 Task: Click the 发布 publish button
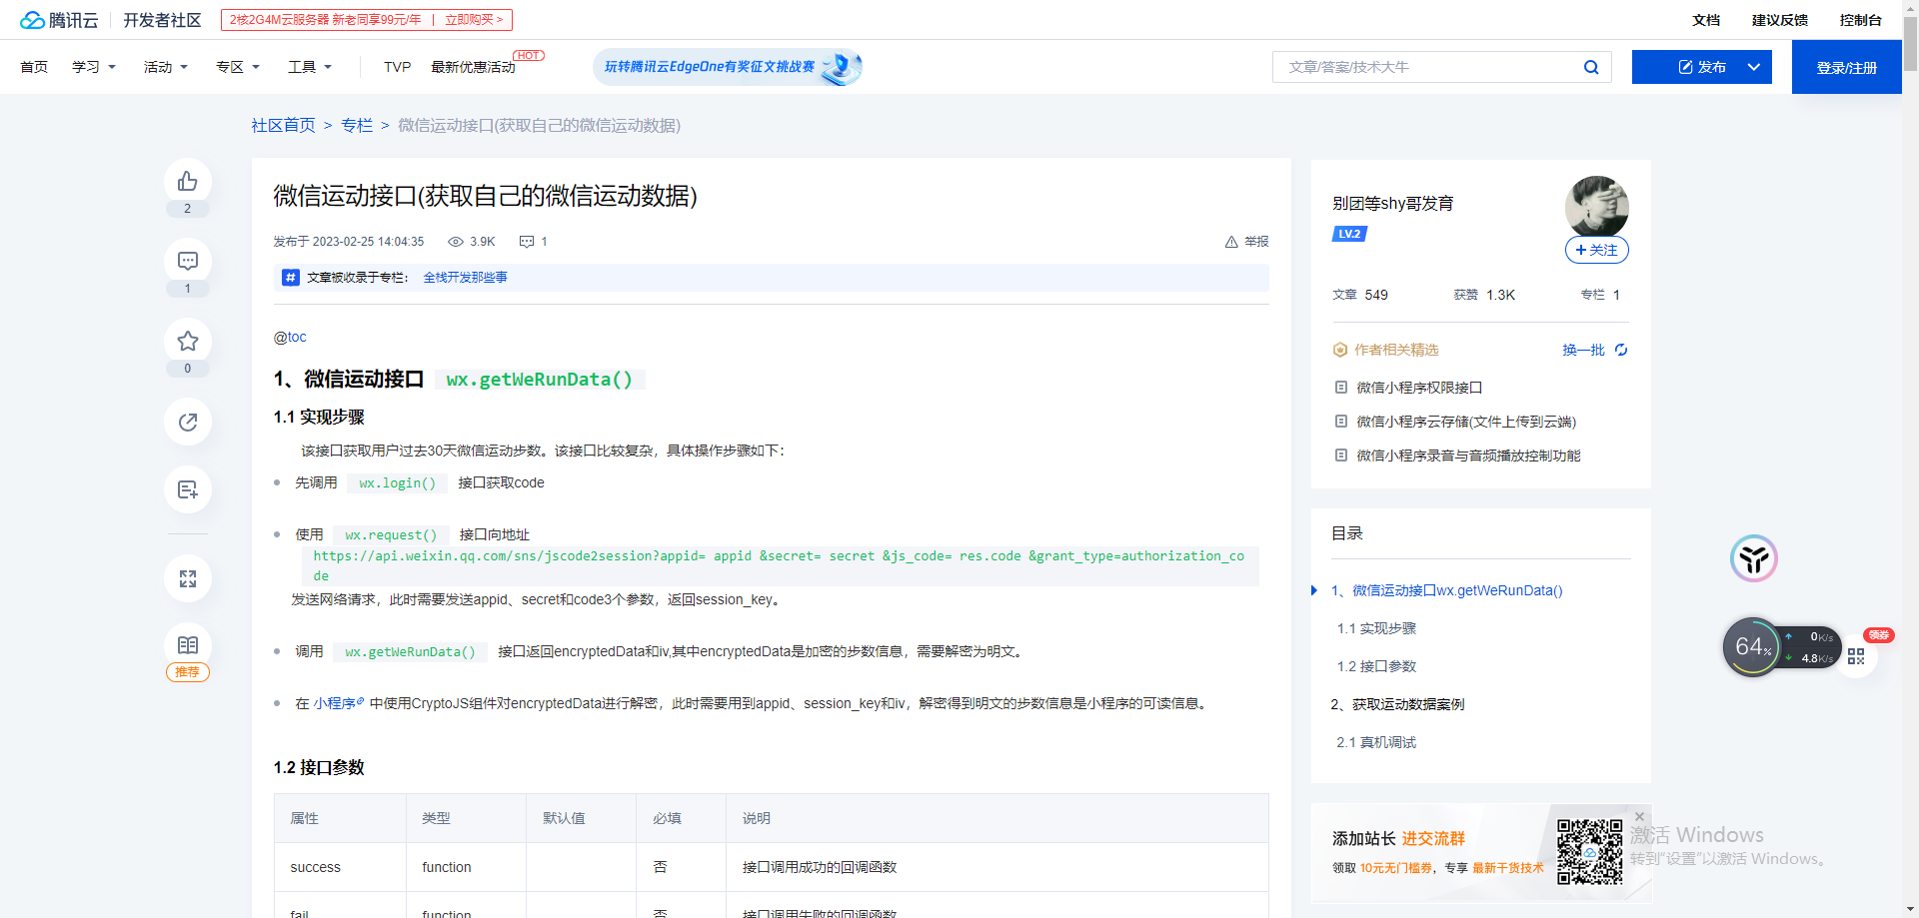click(x=1702, y=67)
